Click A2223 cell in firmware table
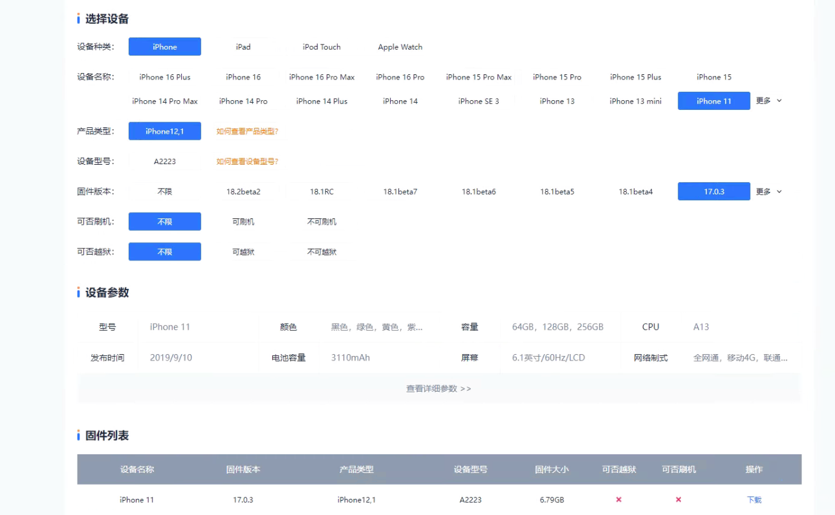The width and height of the screenshot is (835, 515). (x=471, y=499)
